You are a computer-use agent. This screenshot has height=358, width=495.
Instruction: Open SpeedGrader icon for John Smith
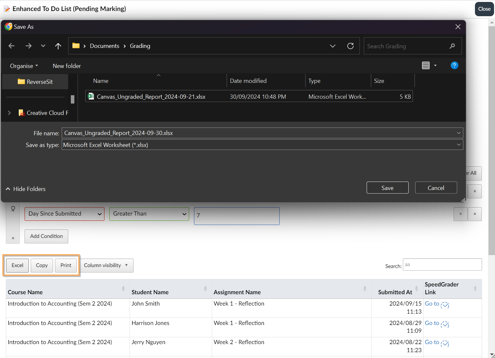pyautogui.click(x=445, y=305)
